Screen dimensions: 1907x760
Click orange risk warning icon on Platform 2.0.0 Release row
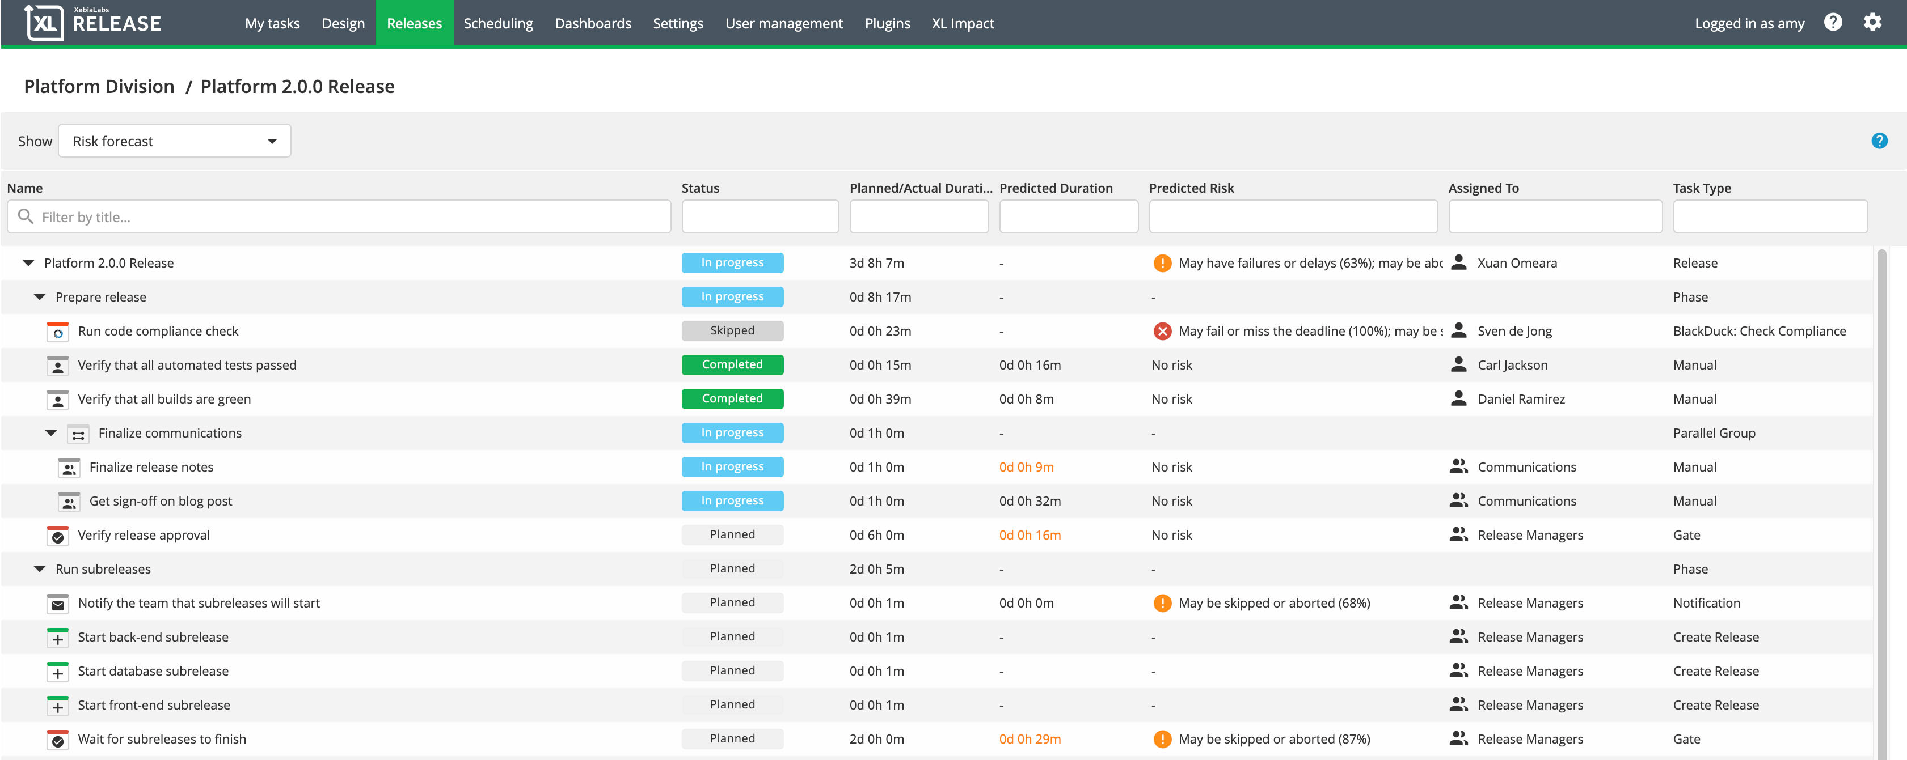(x=1162, y=263)
